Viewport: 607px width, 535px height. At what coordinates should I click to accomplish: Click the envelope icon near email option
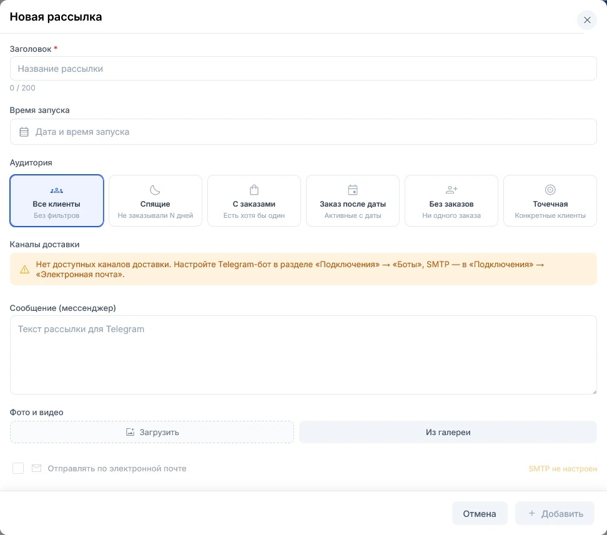point(36,468)
